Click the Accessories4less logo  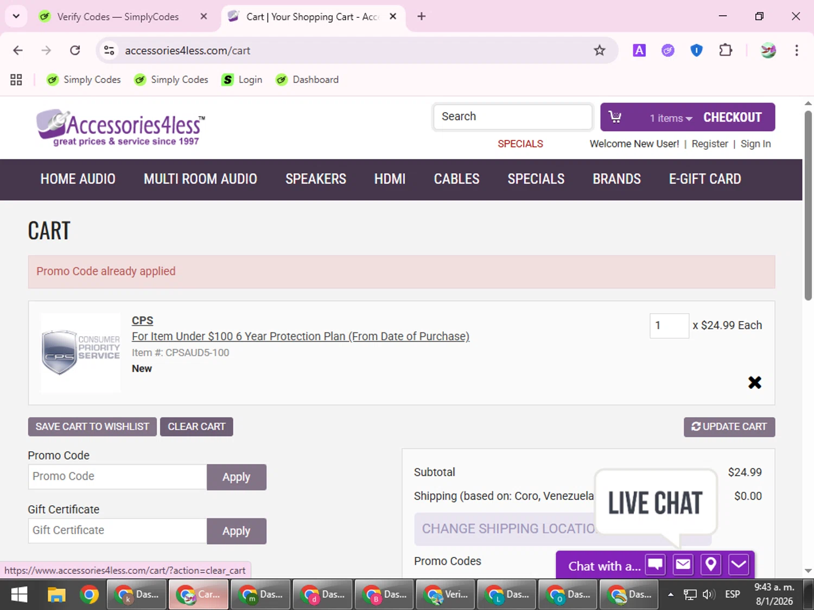(120, 128)
